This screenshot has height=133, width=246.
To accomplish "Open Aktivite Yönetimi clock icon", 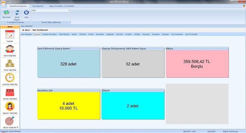I will point(10,77).
